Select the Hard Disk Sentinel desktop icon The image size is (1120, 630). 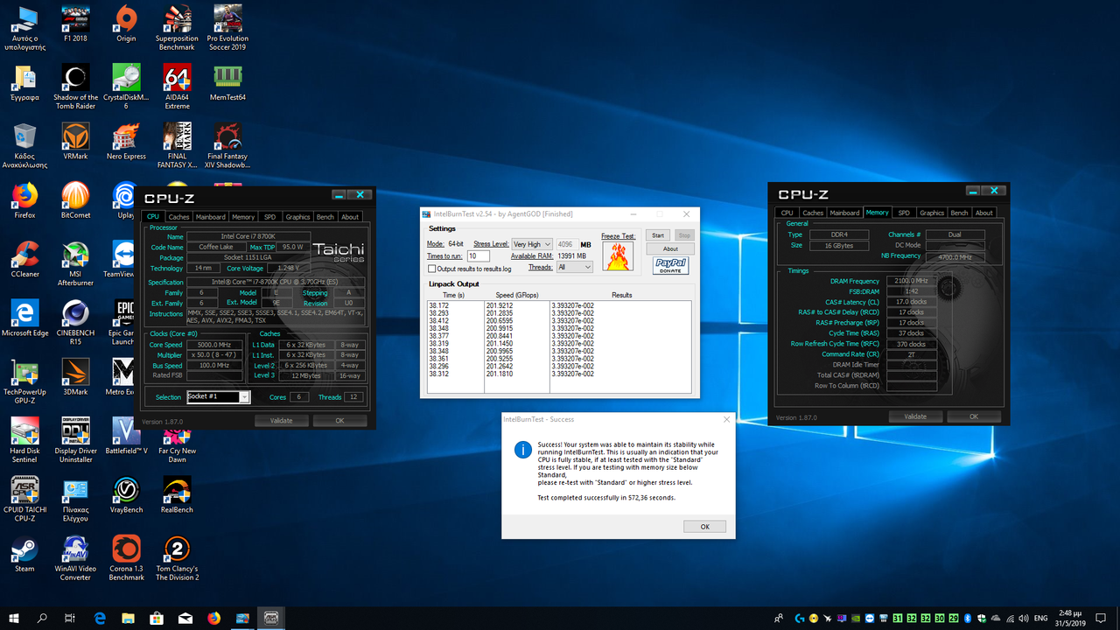[24, 439]
